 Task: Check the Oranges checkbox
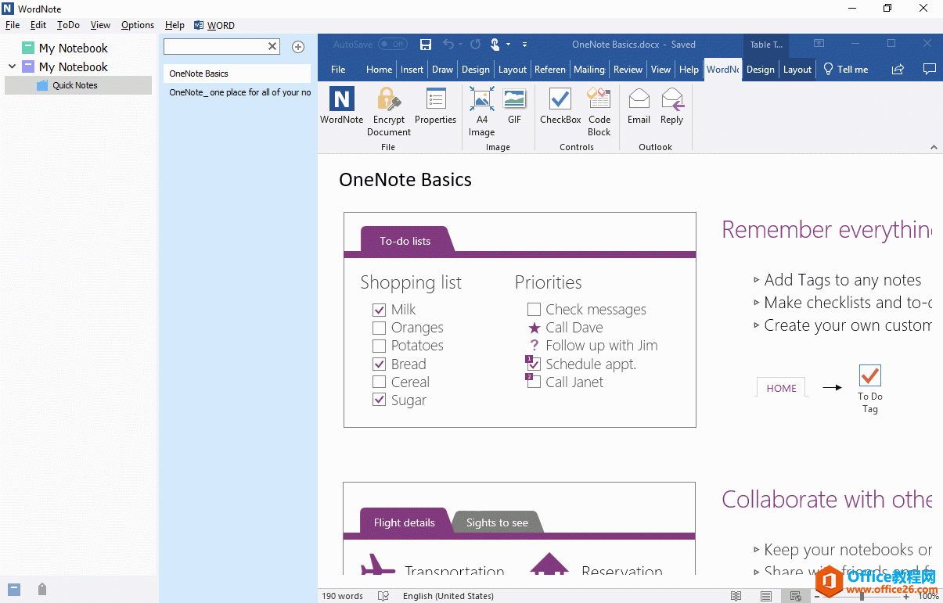(379, 328)
